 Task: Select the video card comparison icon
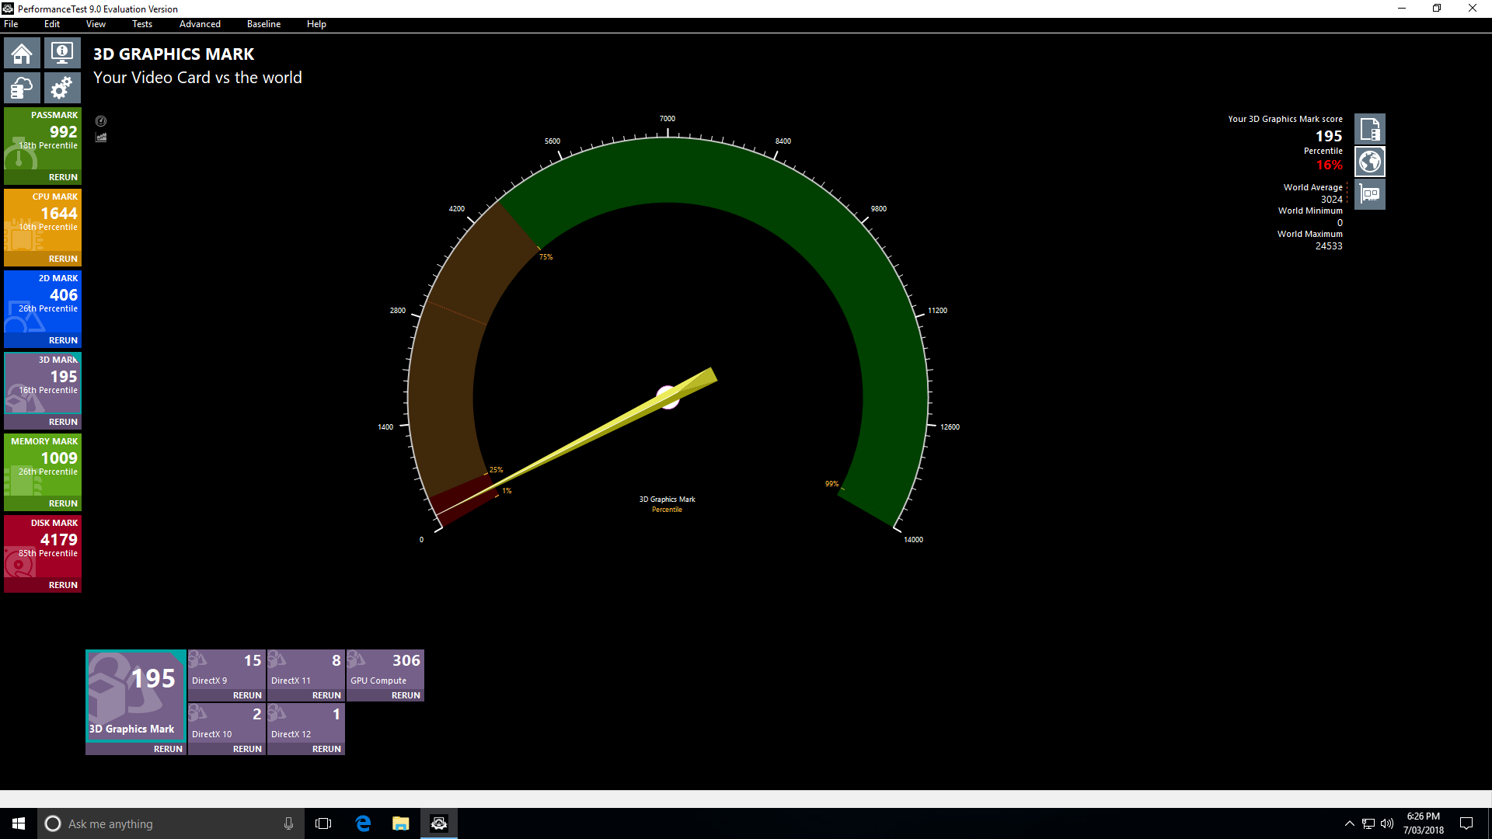tap(1370, 194)
